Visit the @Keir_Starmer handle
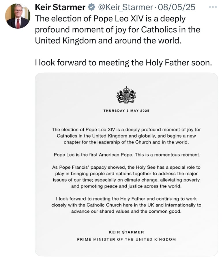The width and height of the screenshot is (223, 259). click(125, 7)
